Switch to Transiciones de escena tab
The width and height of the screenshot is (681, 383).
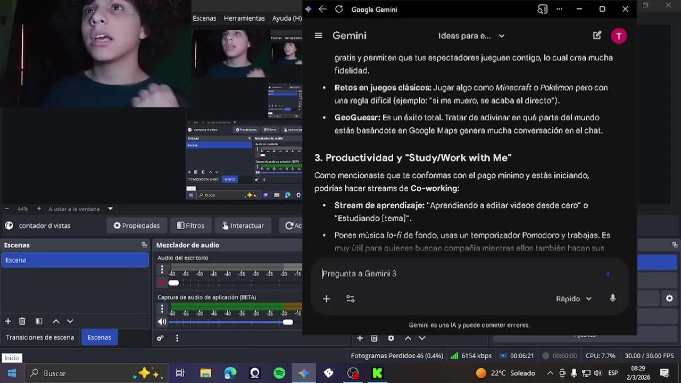tap(40, 337)
